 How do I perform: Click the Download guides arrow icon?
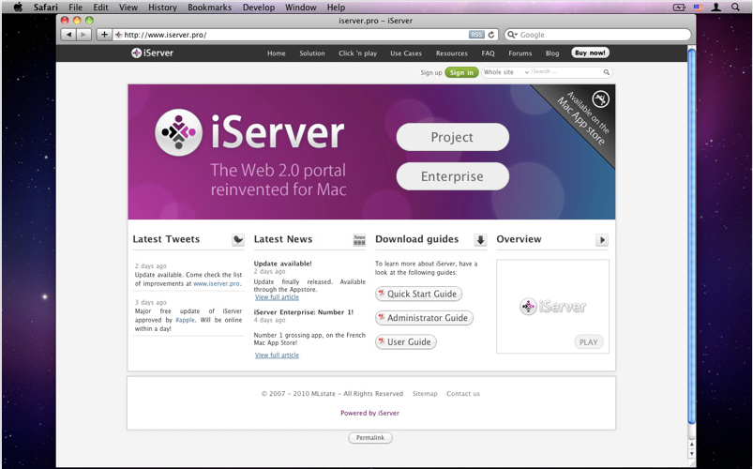coord(480,240)
